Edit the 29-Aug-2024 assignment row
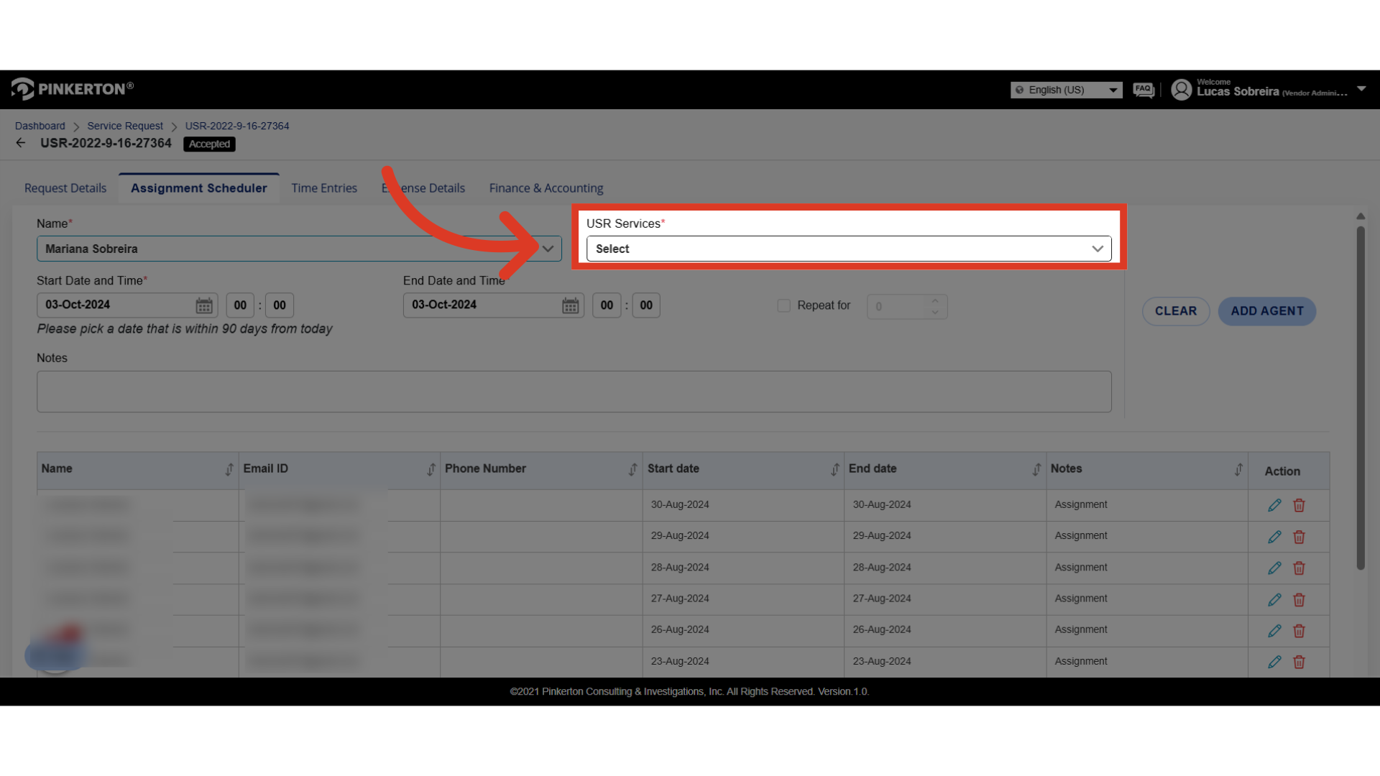This screenshot has width=1380, height=776. 1274,537
